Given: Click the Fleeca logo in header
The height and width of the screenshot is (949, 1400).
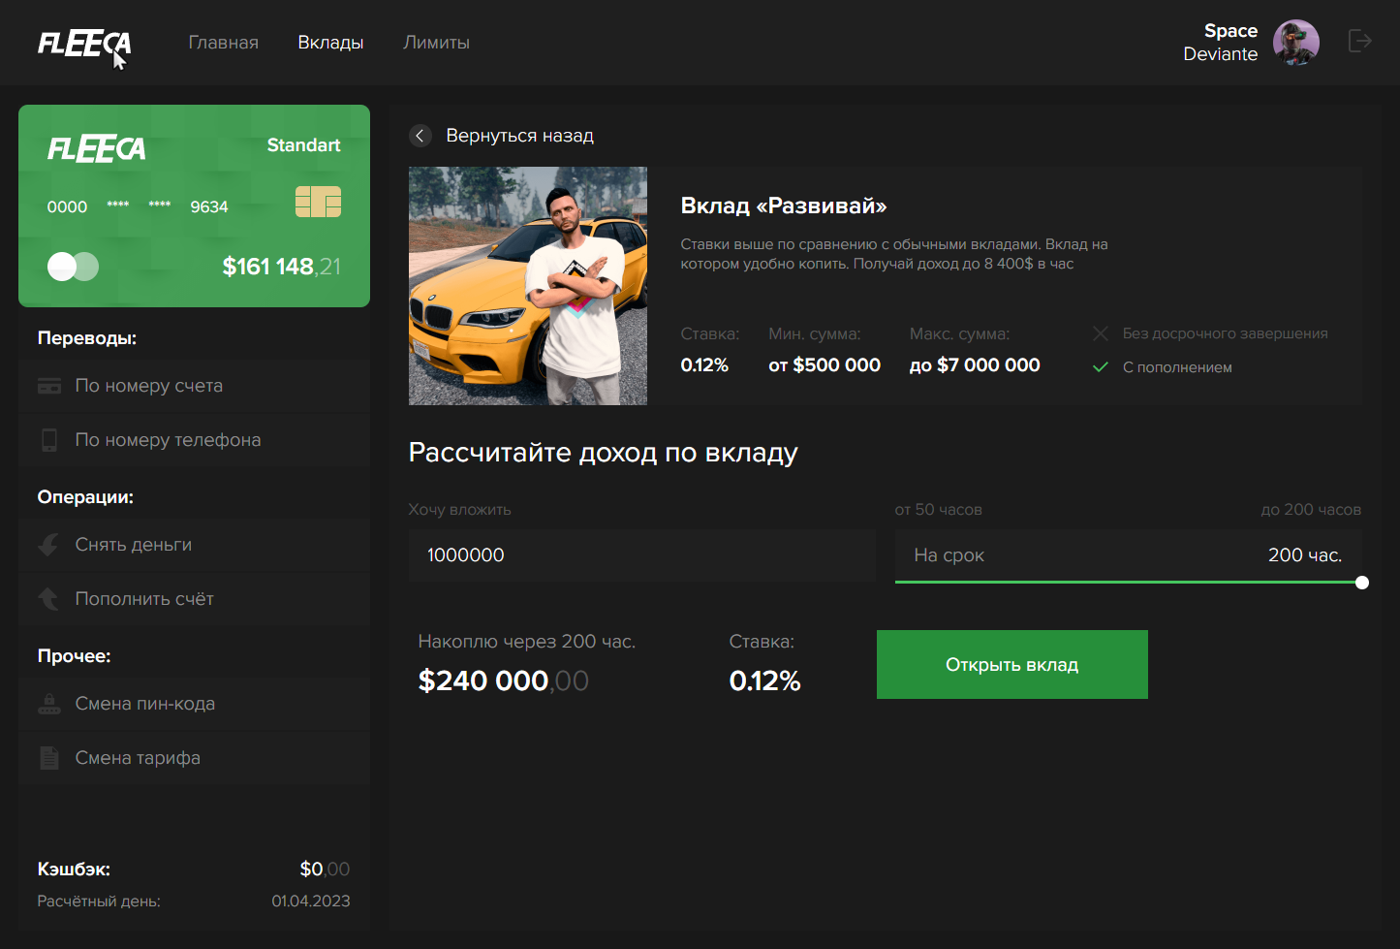Looking at the screenshot, I should tap(83, 44).
